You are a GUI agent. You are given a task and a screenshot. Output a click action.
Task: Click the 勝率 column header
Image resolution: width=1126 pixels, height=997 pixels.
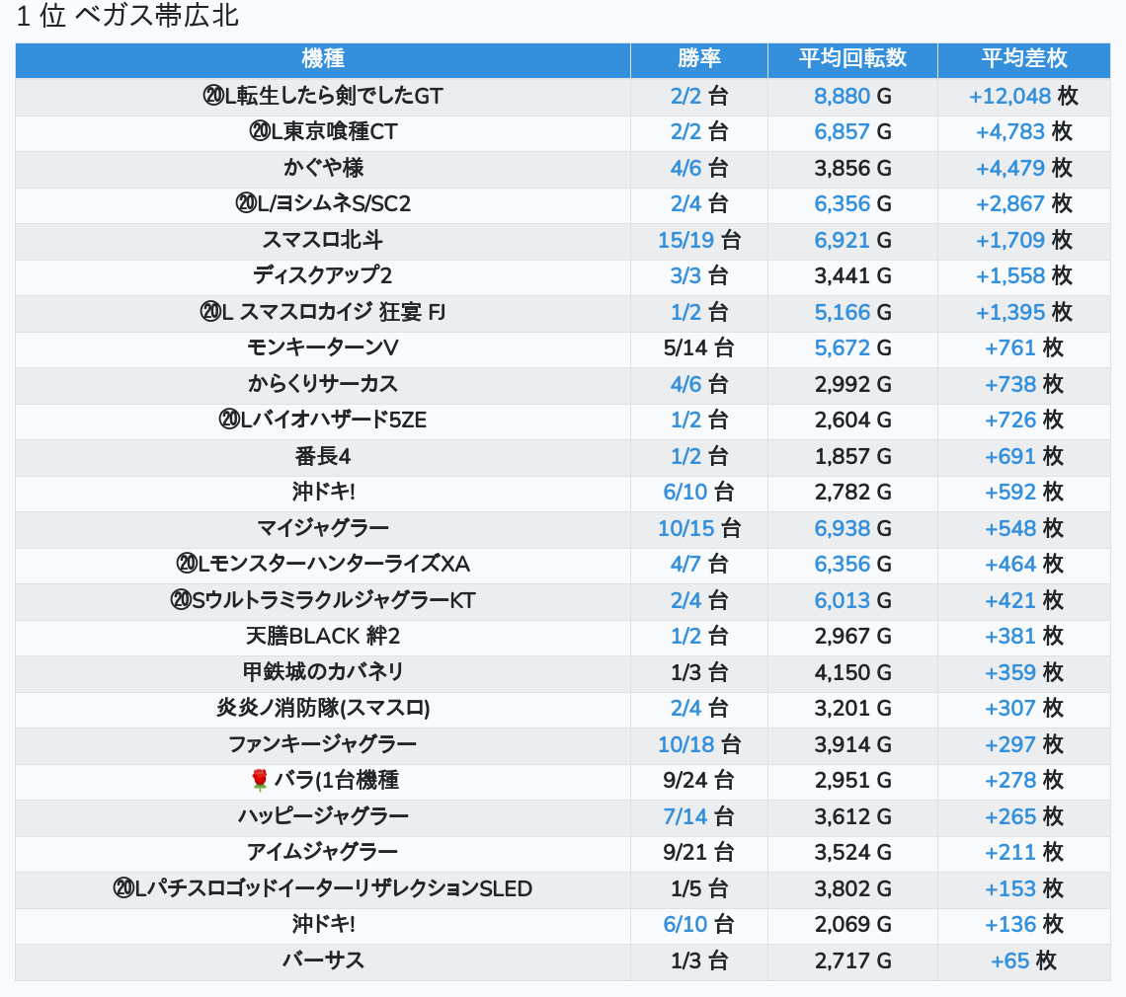[698, 58]
